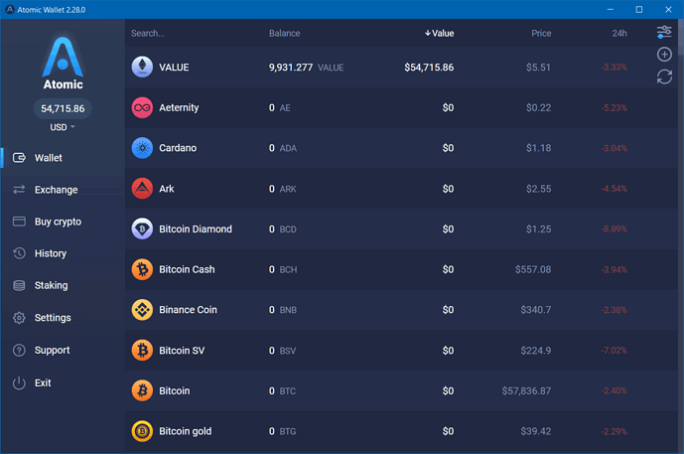
Task: Click the Bitcoin price $57,836.87
Action: coord(526,390)
